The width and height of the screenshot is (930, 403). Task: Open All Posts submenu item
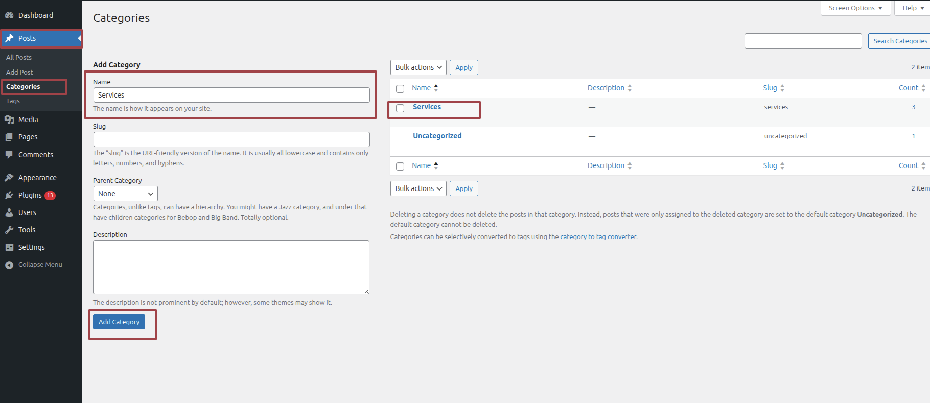coord(19,58)
